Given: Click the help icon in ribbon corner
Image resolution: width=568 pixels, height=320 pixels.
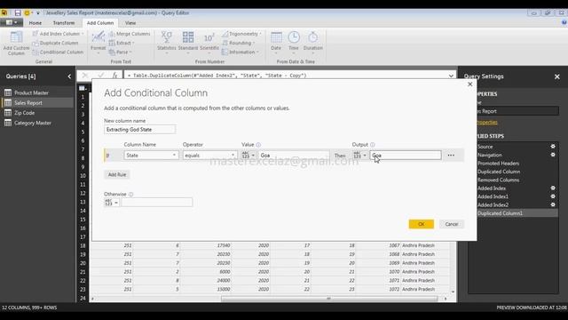Looking at the screenshot, I should coord(564,23).
